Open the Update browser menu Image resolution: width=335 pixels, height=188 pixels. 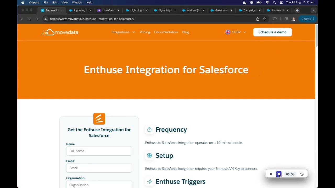click(x=308, y=19)
